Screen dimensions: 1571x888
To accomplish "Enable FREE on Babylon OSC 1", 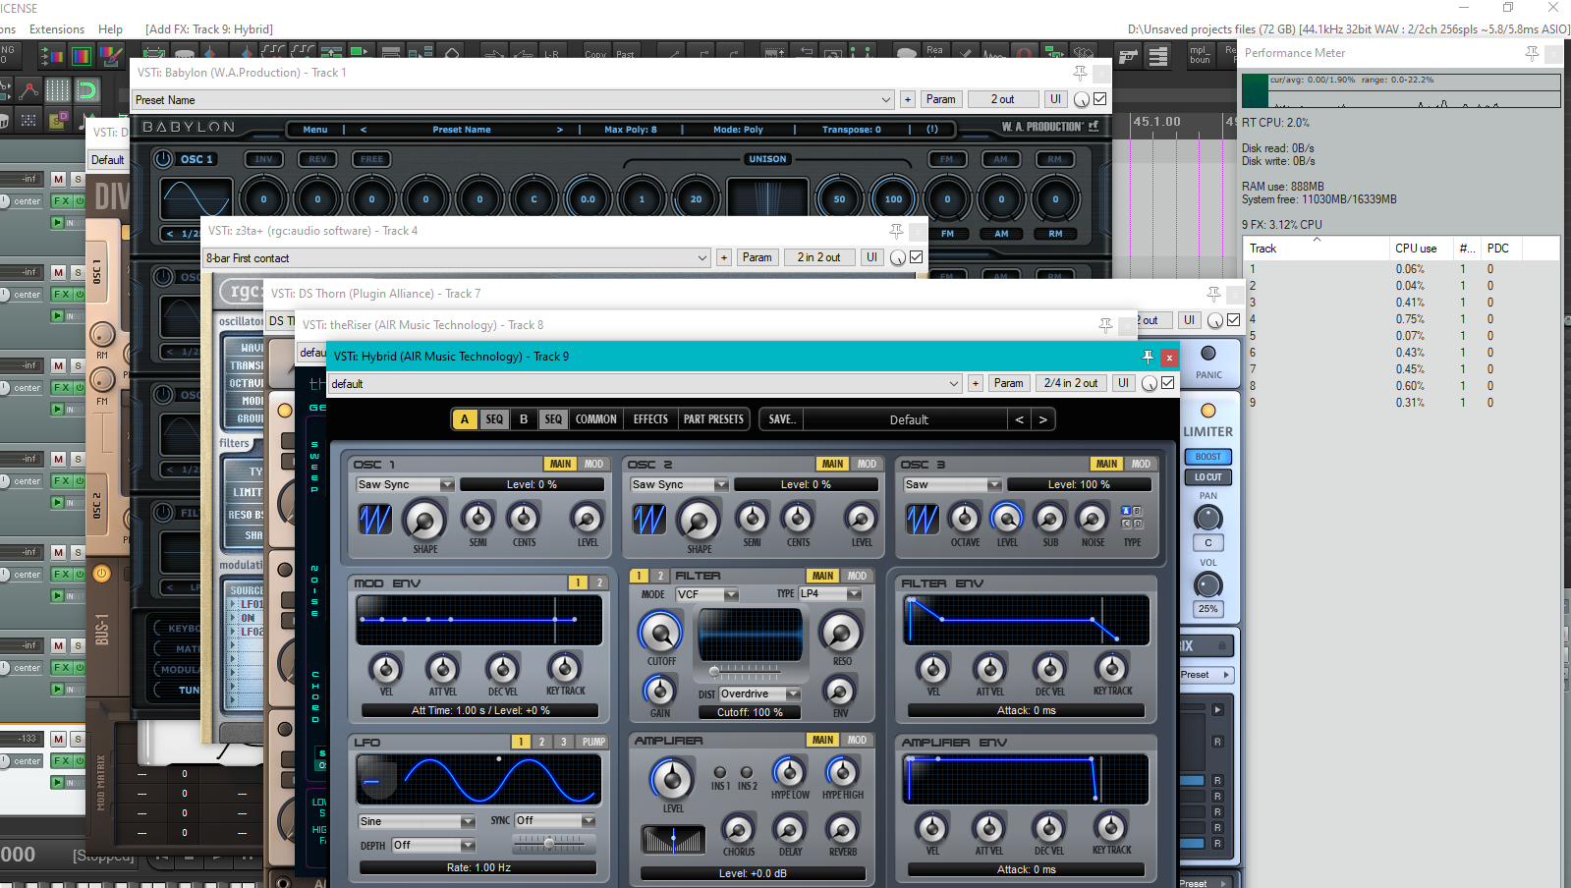I will (371, 159).
